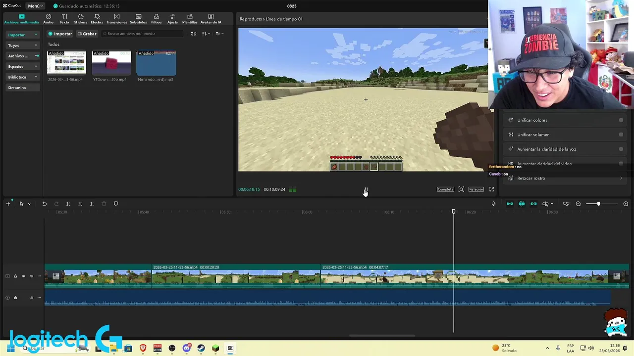Image resolution: width=634 pixels, height=356 pixels.
Task: Open the Subtítulos tab
Action: 138,19
